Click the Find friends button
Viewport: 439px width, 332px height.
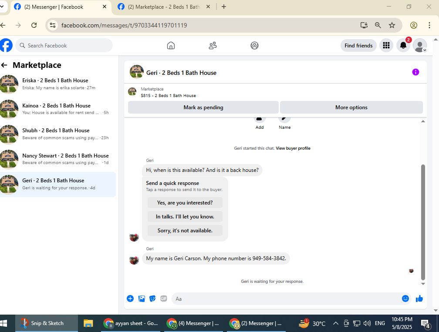(x=358, y=46)
